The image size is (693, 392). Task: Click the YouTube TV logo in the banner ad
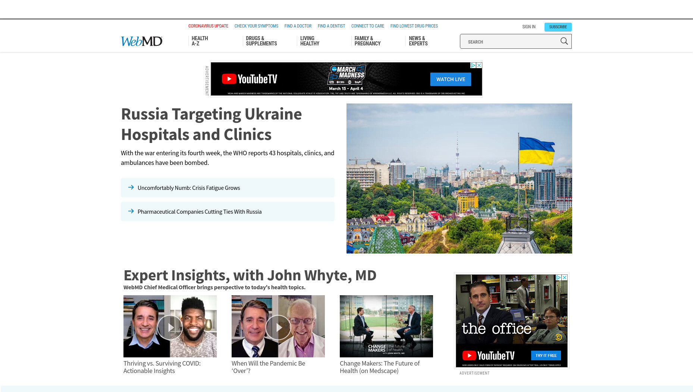(x=250, y=79)
